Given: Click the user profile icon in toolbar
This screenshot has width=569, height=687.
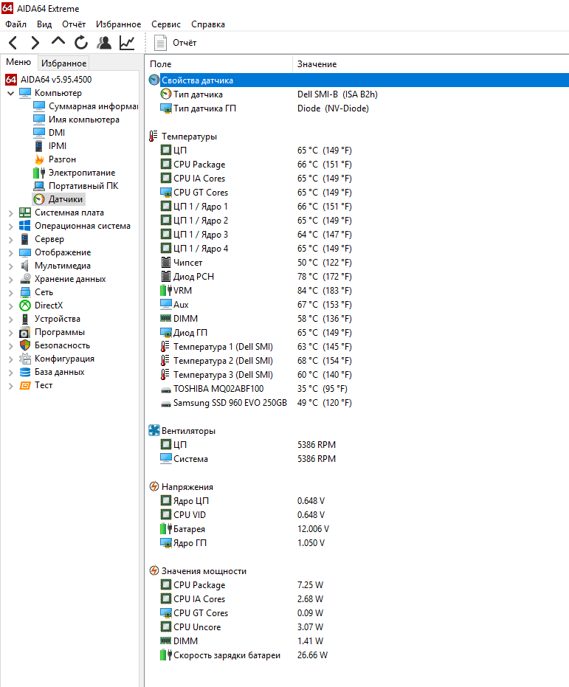Looking at the screenshot, I should pyautogui.click(x=104, y=43).
